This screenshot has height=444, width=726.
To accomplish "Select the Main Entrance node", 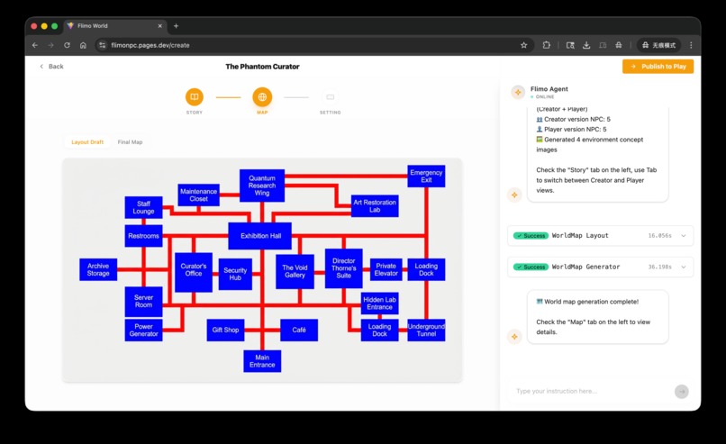I will (262, 361).
